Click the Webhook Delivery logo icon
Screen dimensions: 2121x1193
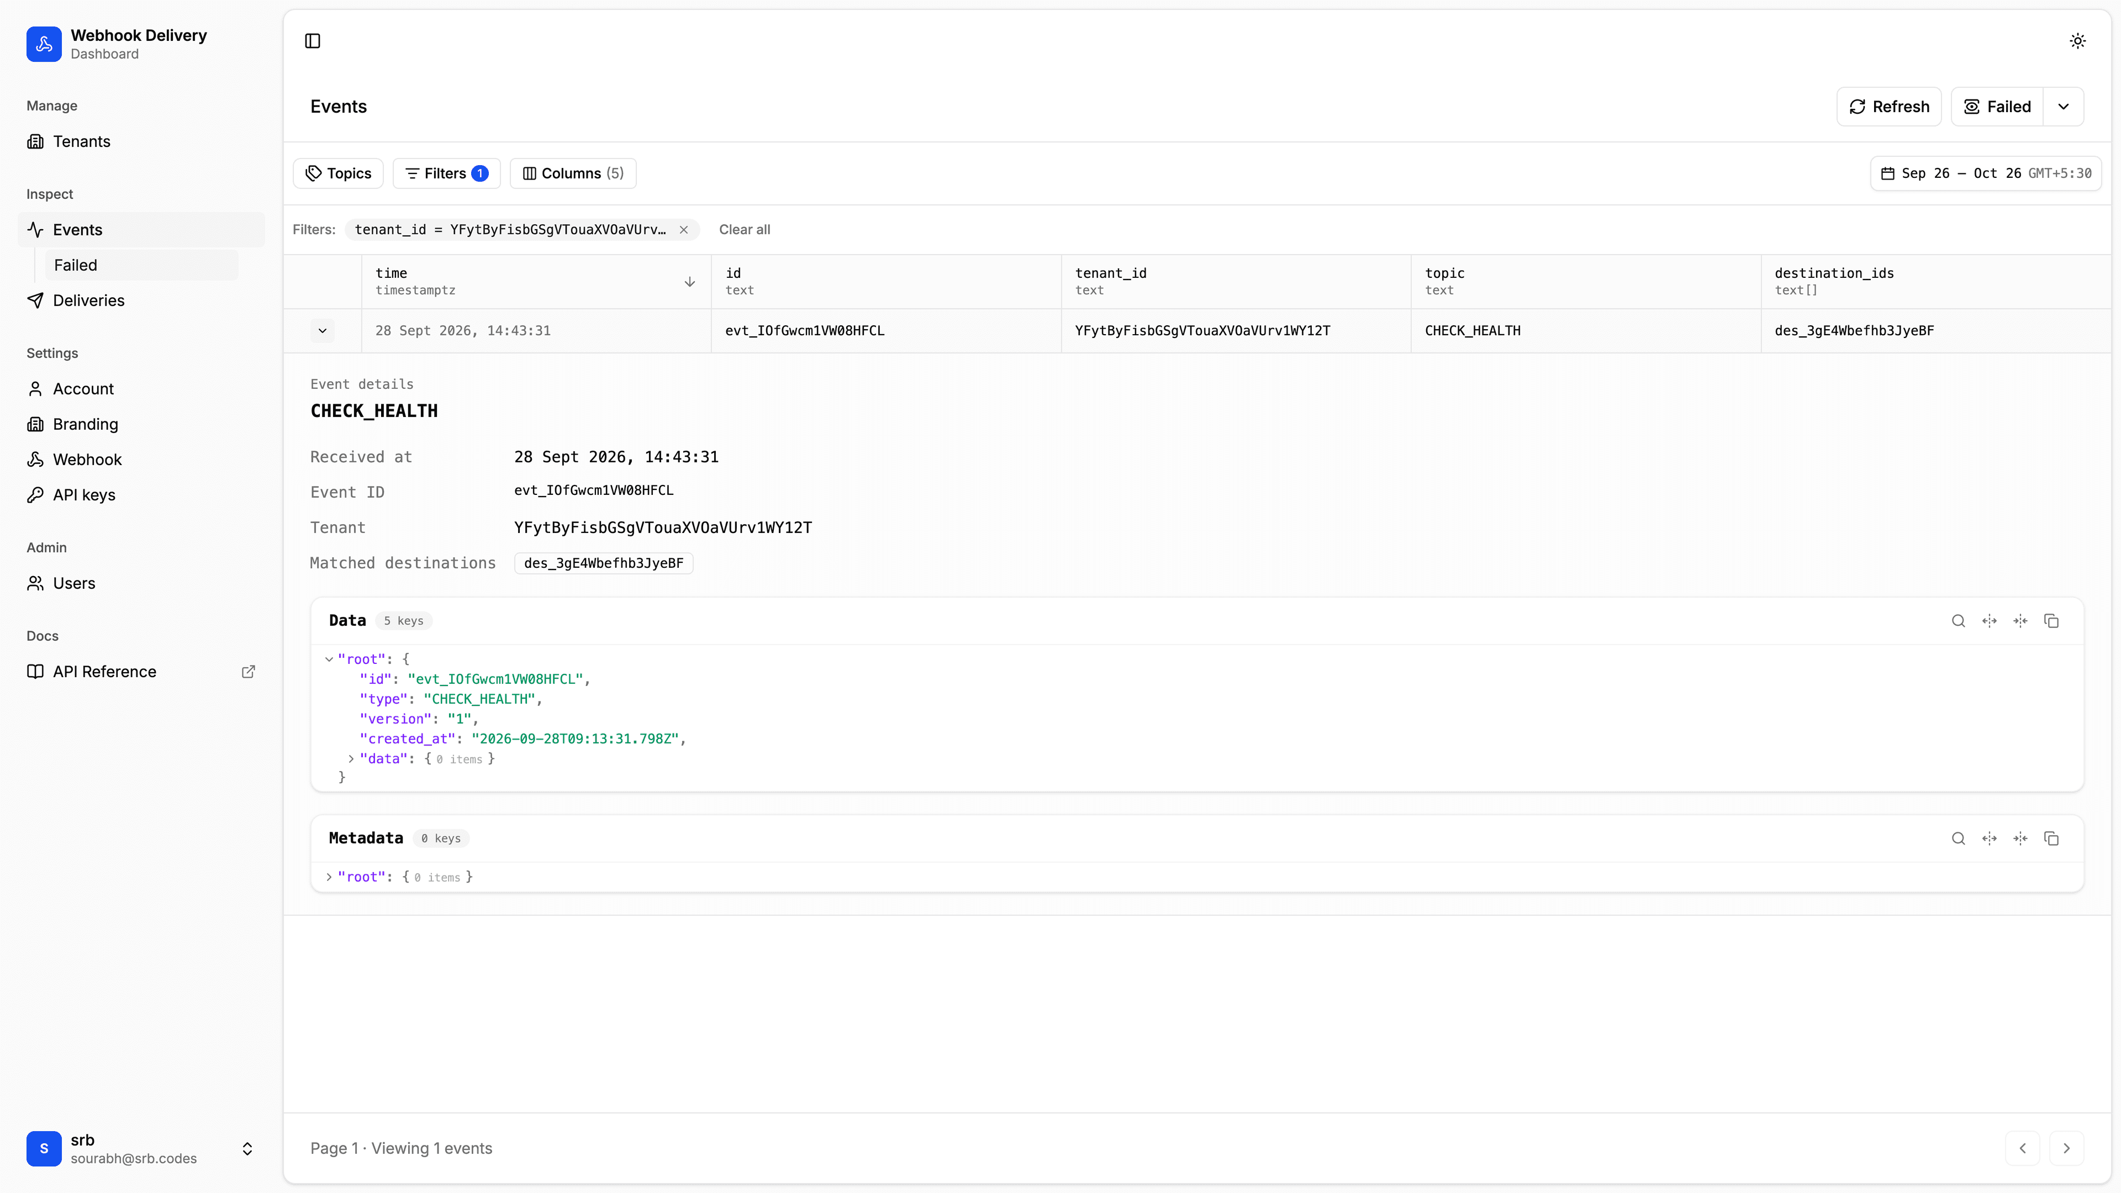click(x=44, y=44)
